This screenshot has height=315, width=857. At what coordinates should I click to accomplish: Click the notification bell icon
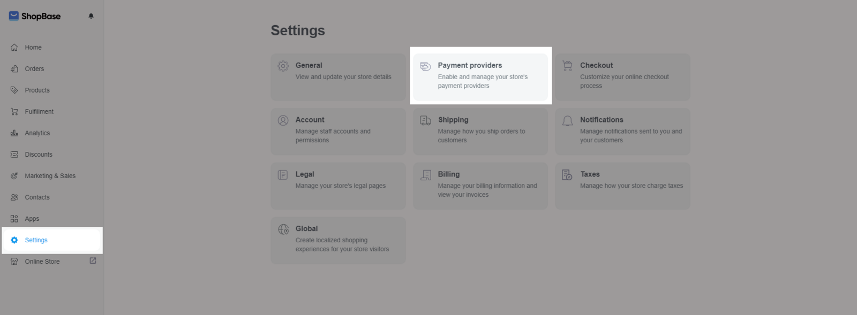(x=91, y=16)
